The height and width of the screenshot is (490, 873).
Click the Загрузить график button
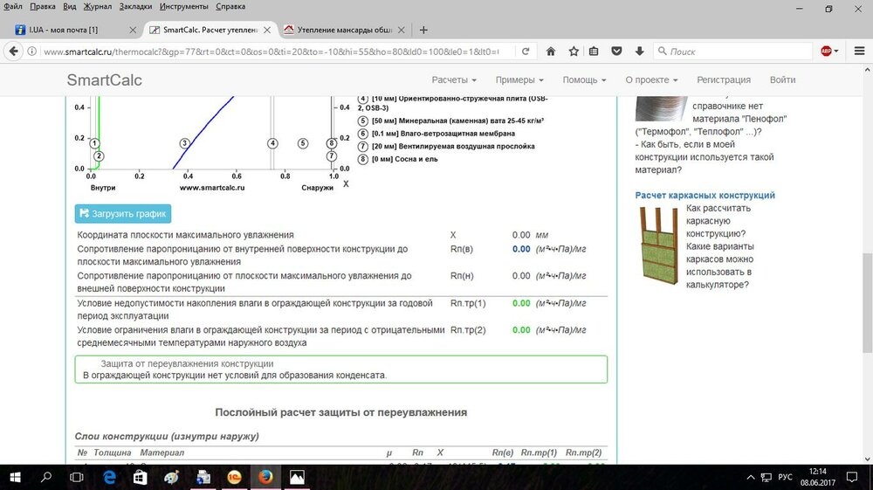click(122, 213)
